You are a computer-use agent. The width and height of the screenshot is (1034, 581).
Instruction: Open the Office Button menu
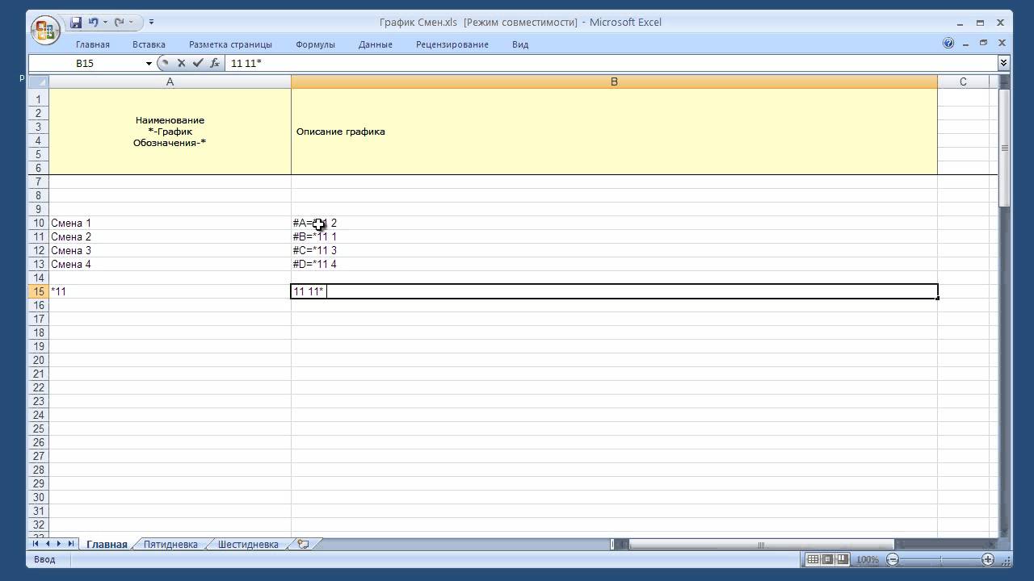tap(45, 31)
